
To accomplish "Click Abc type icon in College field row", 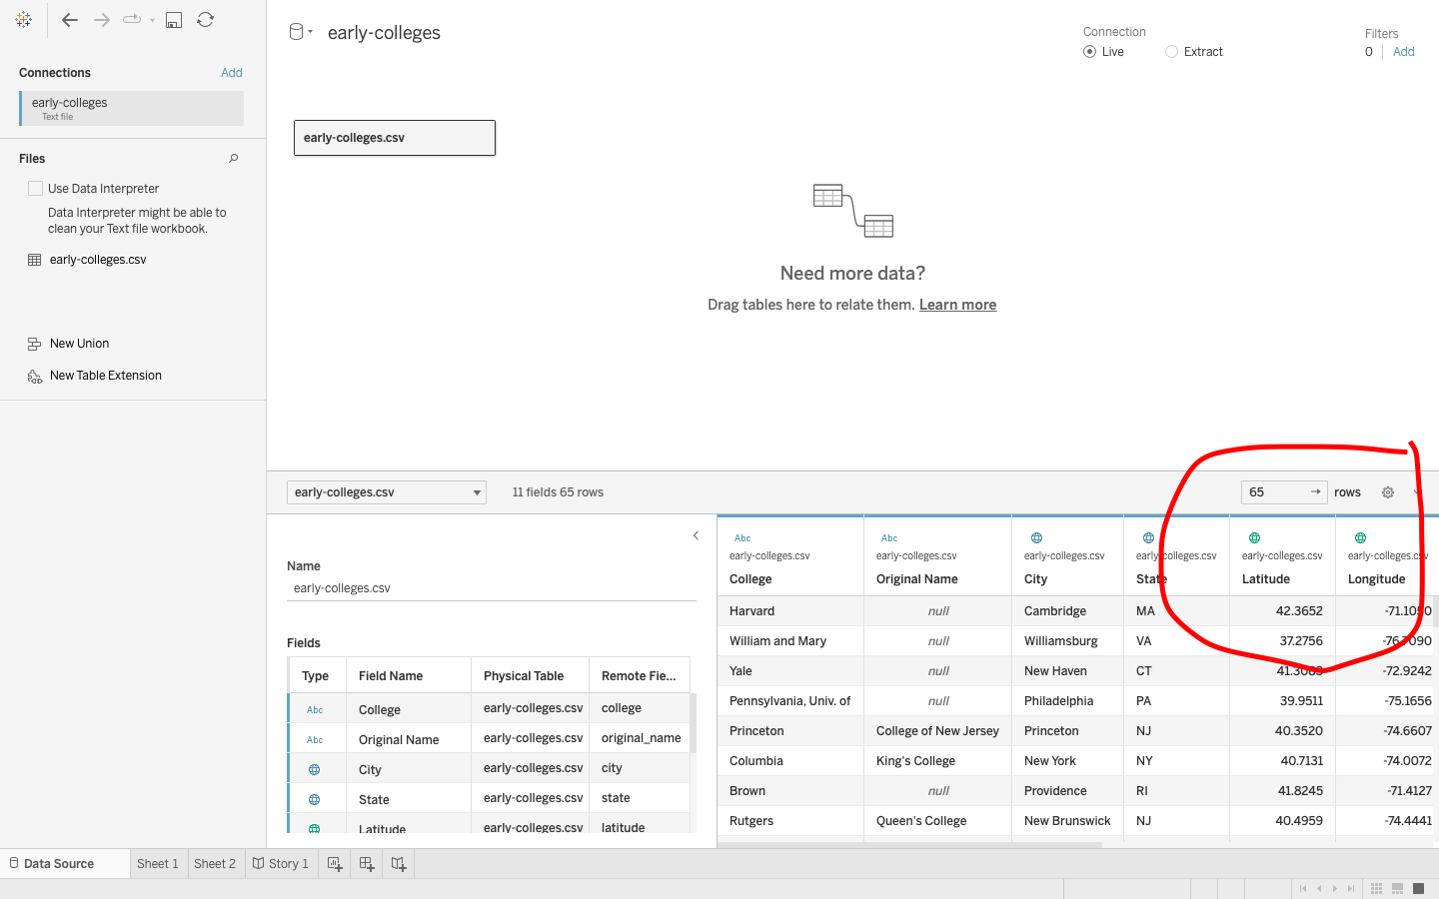I will (315, 710).
